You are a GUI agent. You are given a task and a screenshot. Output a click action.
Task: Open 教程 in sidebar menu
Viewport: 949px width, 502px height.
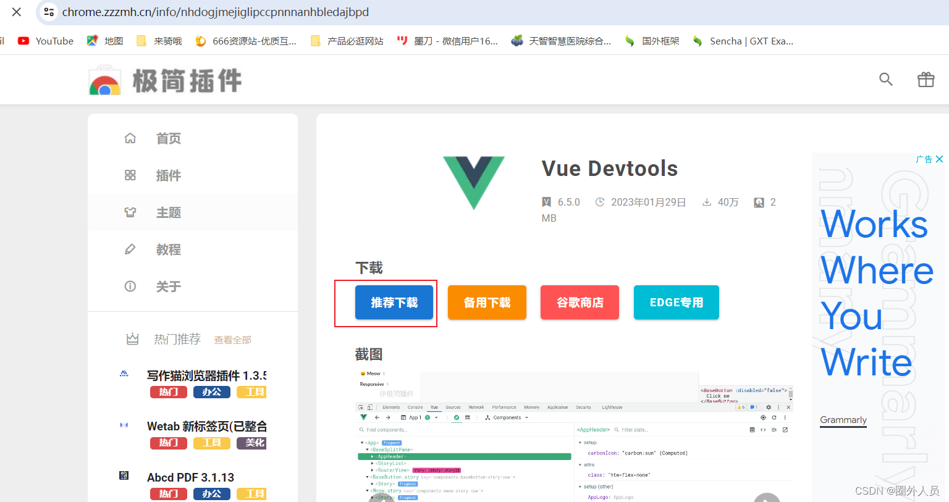168,249
